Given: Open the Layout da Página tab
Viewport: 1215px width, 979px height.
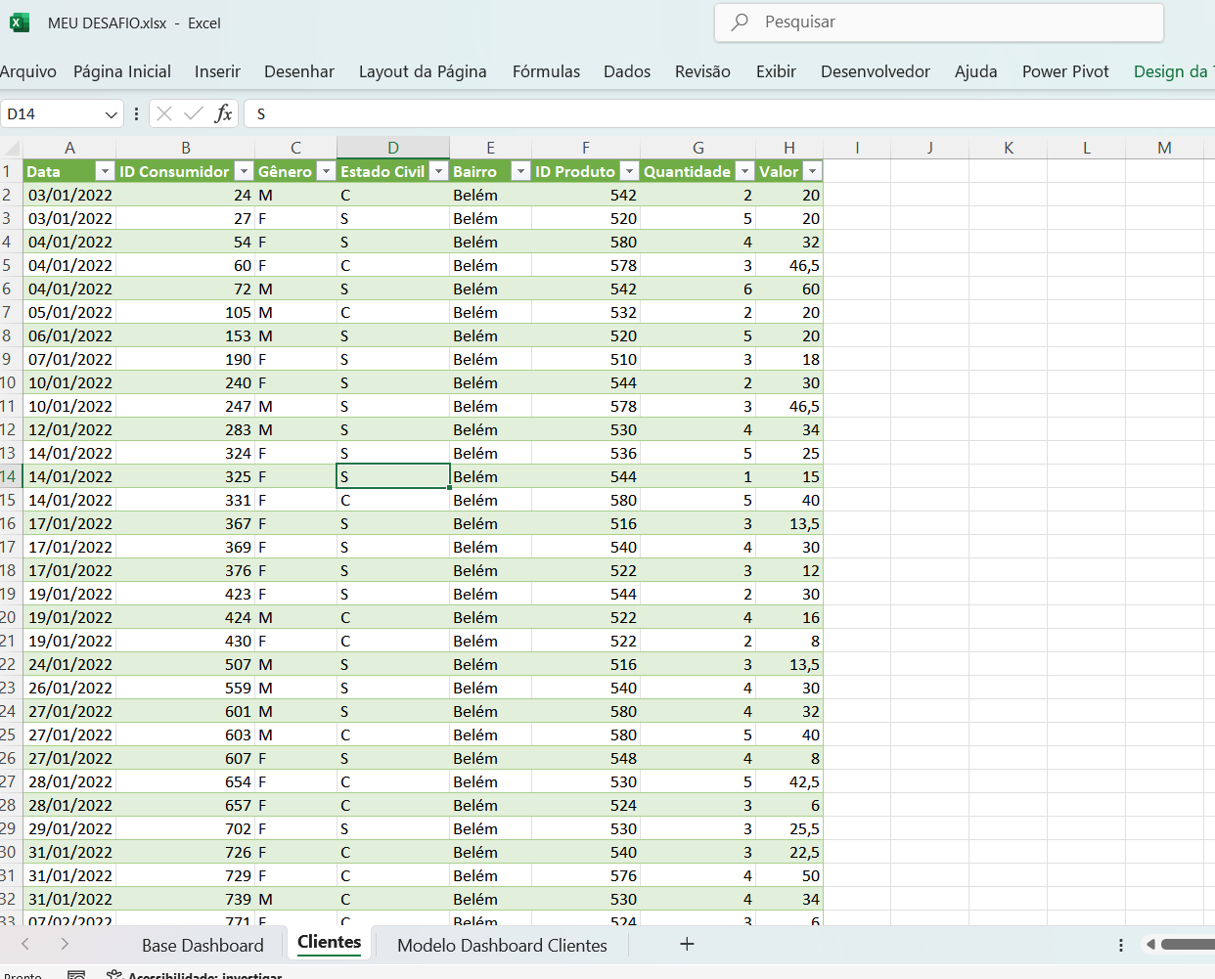Looking at the screenshot, I should (x=423, y=71).
